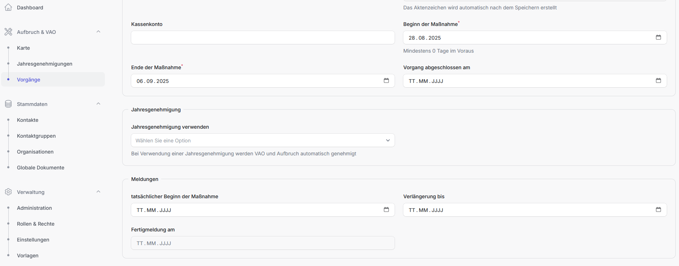The width and height of the screenshot is (679, 266).
Task: Open the Jahresgenehmigung verwenden dropdown
Action: pyautogui.click(x=263, y=141)
